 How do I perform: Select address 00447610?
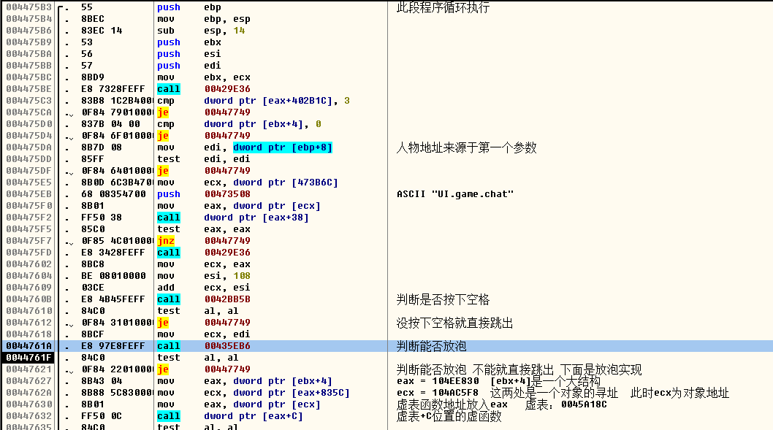click(x=28, y=311)
